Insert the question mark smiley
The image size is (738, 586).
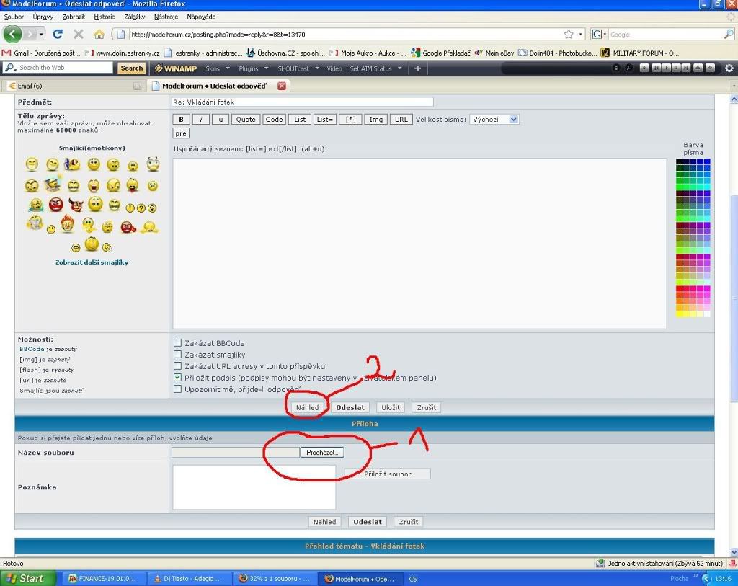(141, 208)
